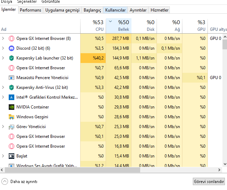This screenshot has height=190, width=227.
Task: Expand Kaspersky Anti-Virus (32 bit) process
Action: (3, 87)
